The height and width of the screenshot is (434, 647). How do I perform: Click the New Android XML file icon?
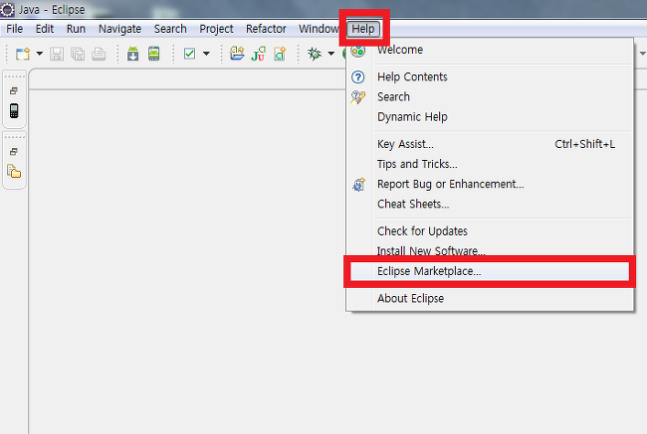point(280,54)
